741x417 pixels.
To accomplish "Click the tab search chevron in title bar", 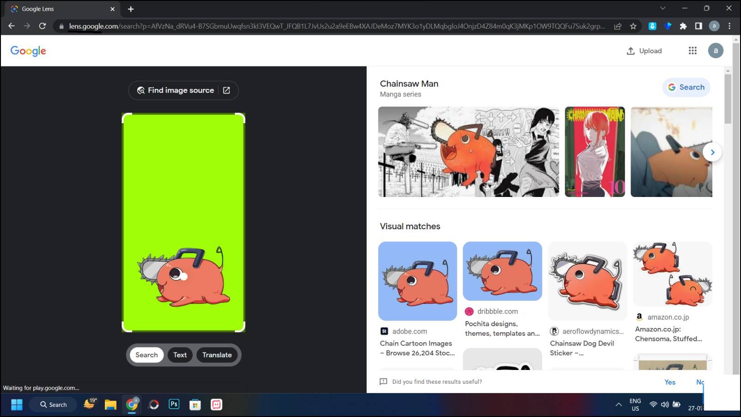I will (x=663, y=8).
